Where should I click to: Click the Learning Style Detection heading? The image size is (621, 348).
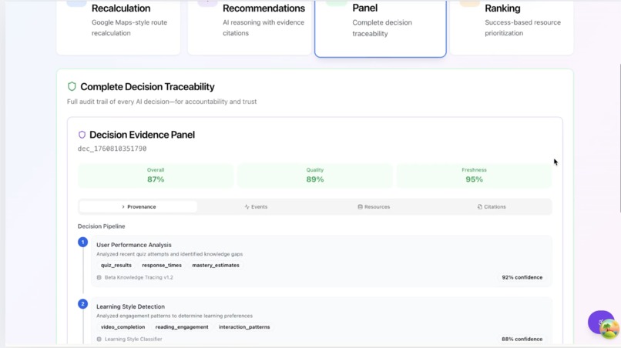(x=130, y=306)
